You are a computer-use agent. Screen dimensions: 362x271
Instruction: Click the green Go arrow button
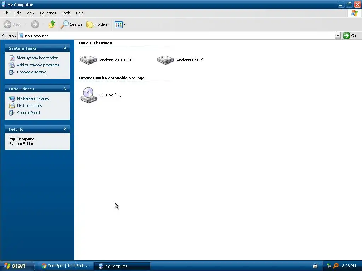(x=346, y=36)
